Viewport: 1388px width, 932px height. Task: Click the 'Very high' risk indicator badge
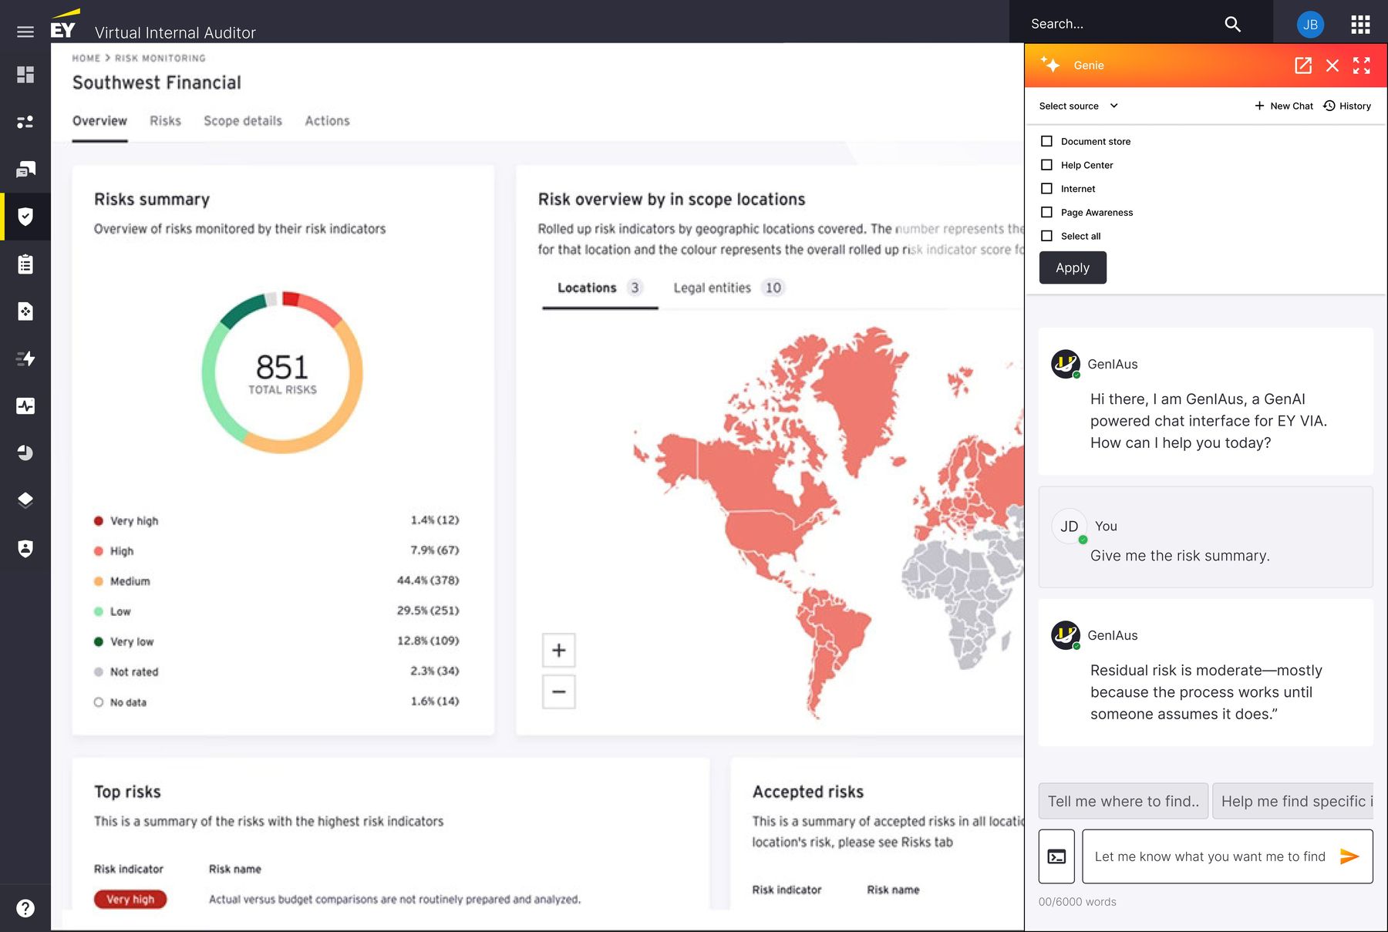coord(130,899)
